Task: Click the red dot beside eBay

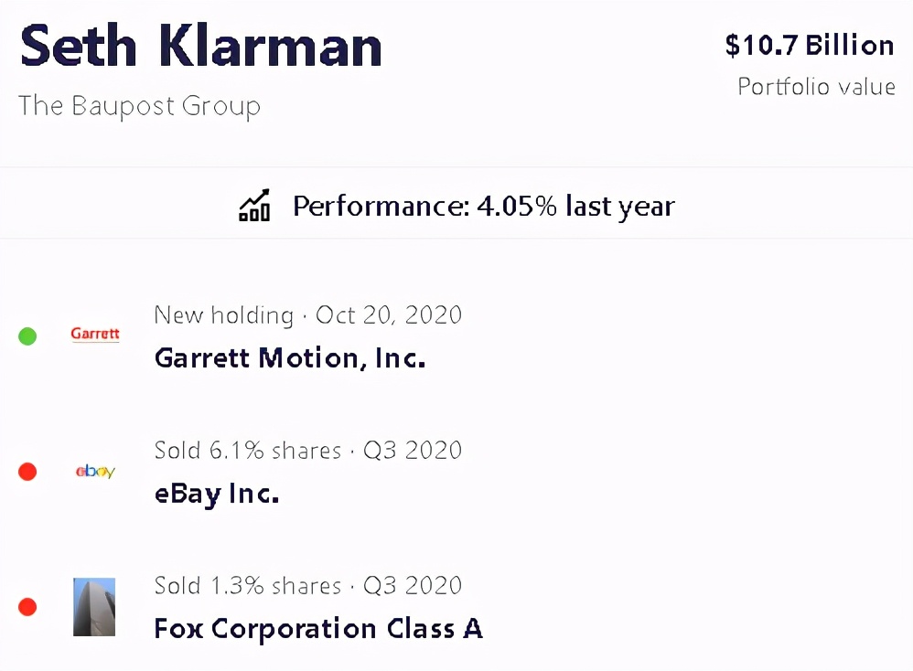Action: coord(27,472)
